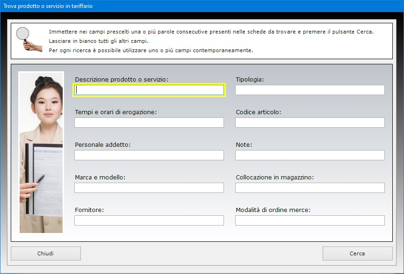Focus the Modalità di ordine merce field
Image resolution: width=404 pixels, height=274 pixels.
point(310,220)
